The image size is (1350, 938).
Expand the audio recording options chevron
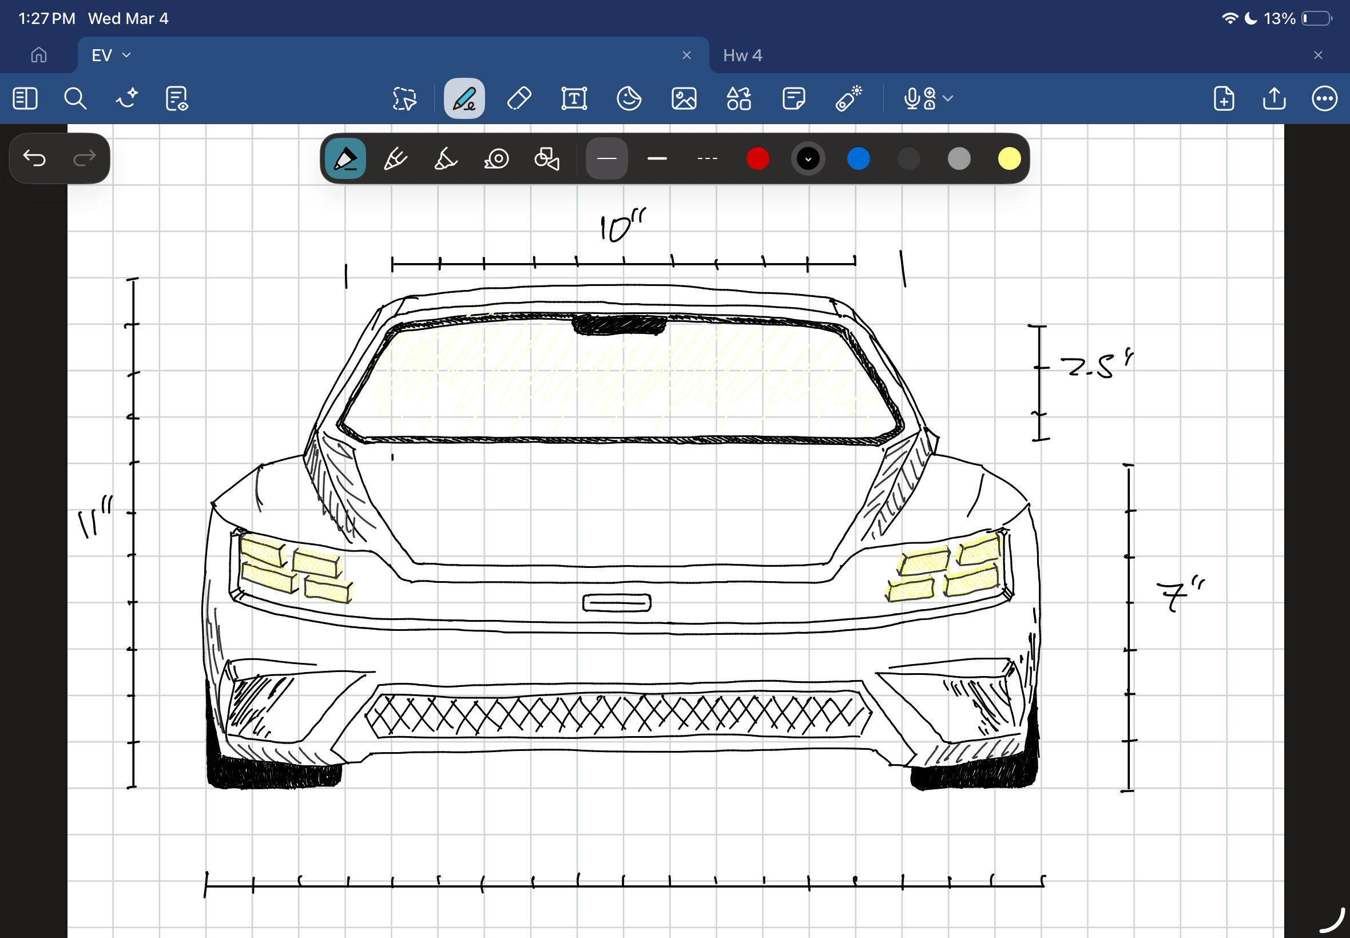pyautogui.click(x=947, y=98)
